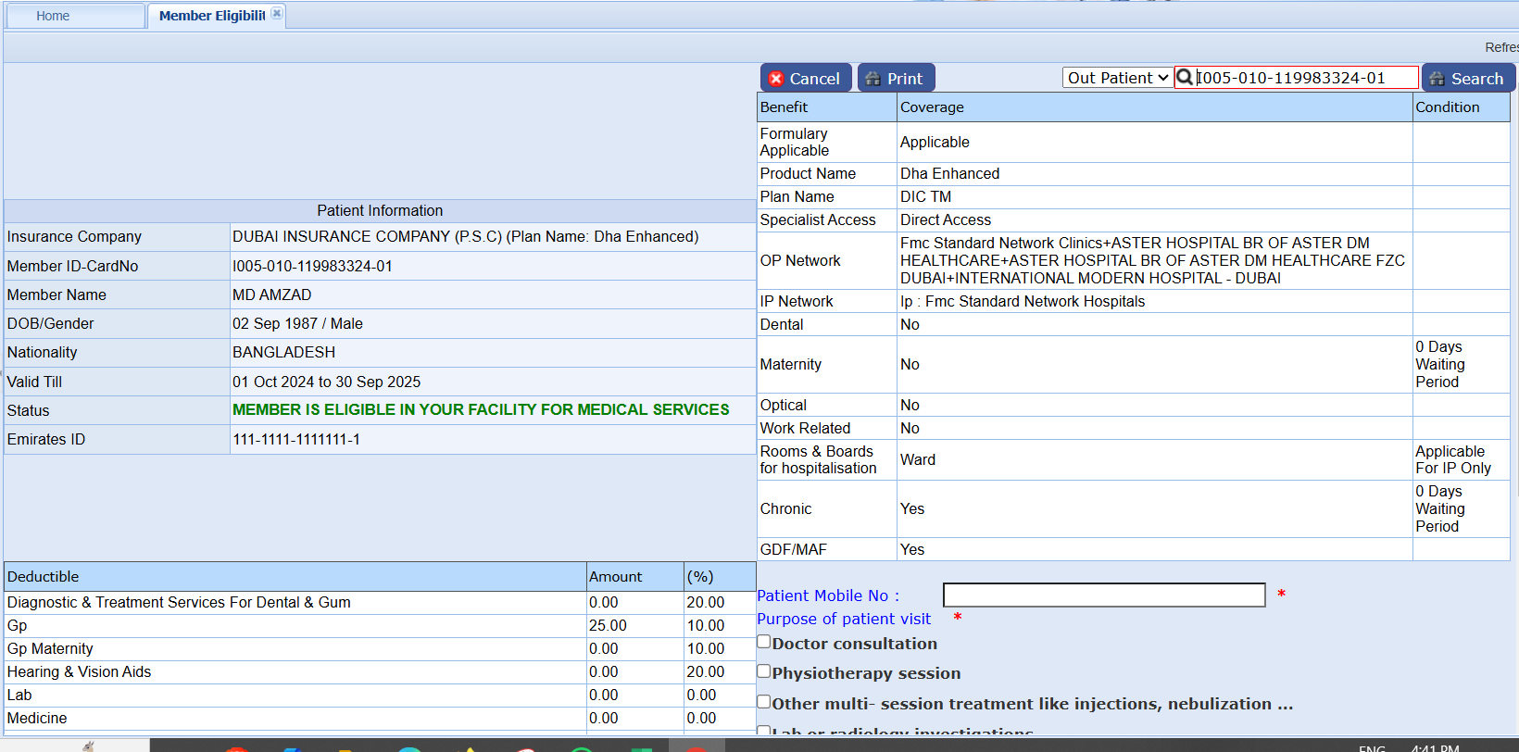Viewport: 1519px width, 752px height.
Task: Click the Patient Mobile No input box
Action: click(x=1103, y=595)
